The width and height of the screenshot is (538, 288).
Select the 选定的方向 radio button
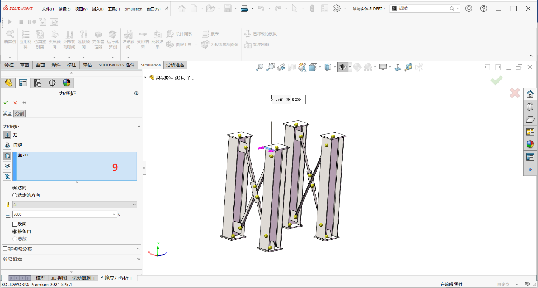click(15, 195)
